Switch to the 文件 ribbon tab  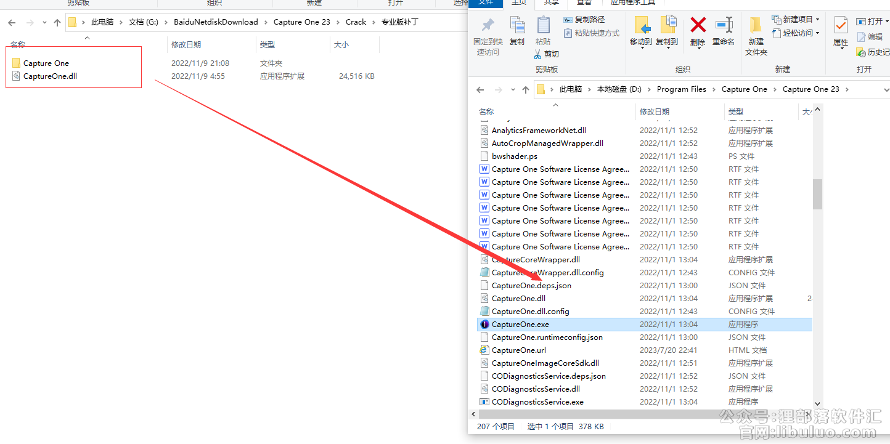point(486,3)
